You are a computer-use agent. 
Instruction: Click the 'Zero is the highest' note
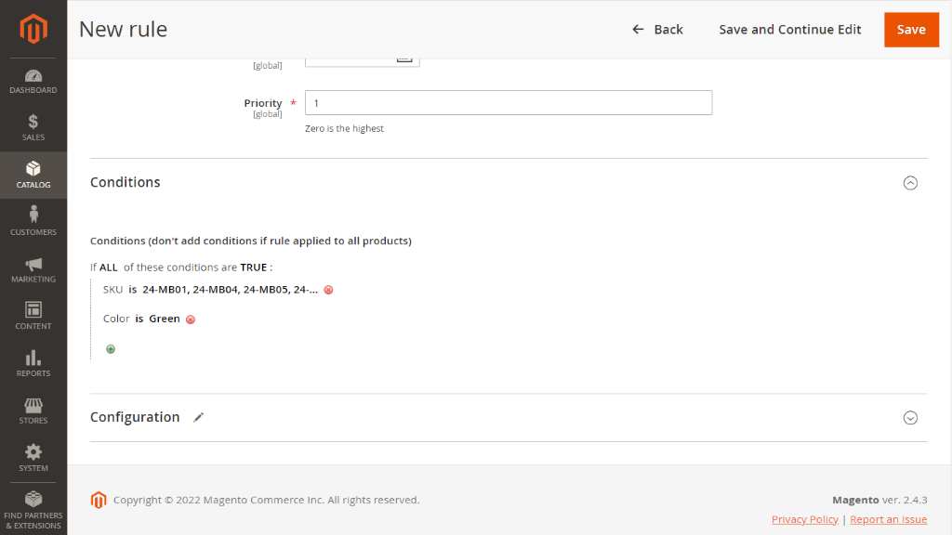[344, 128]
